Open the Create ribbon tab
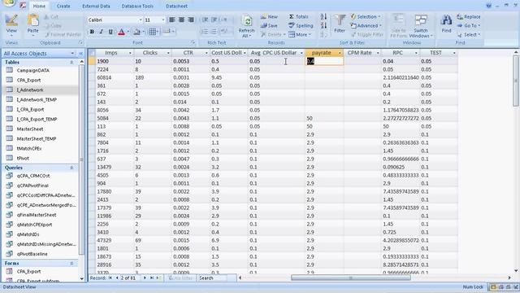The width and height of the screenshot is (520, 293). coord(63,6)
